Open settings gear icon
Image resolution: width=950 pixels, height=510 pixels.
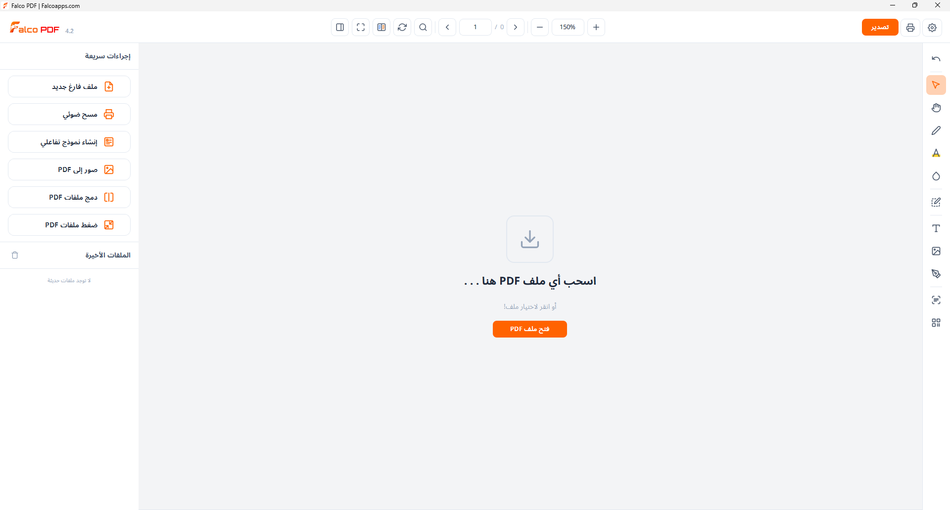(x=932, y=28)
